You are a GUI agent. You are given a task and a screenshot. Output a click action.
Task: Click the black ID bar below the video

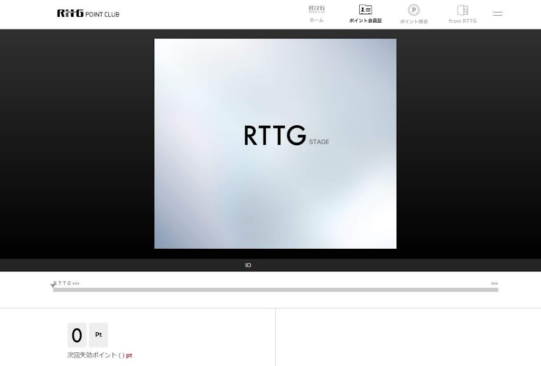tap(248, 265)
